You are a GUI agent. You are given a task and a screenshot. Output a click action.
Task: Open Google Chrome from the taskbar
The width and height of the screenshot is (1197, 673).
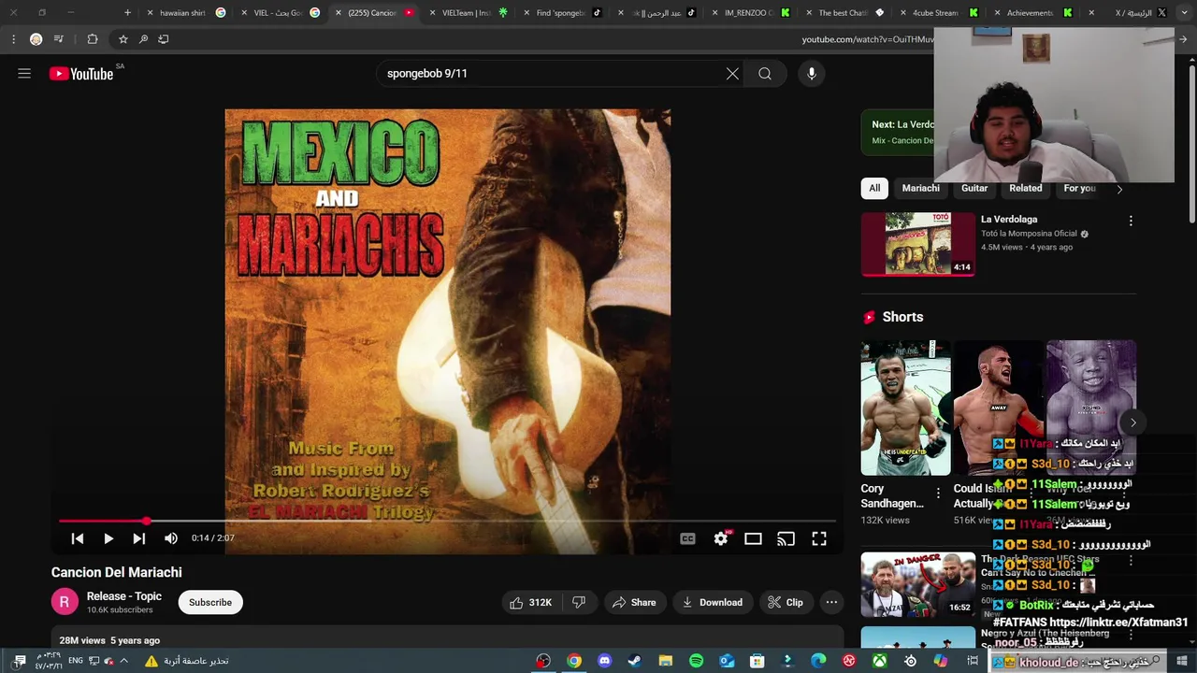(574, 661)
